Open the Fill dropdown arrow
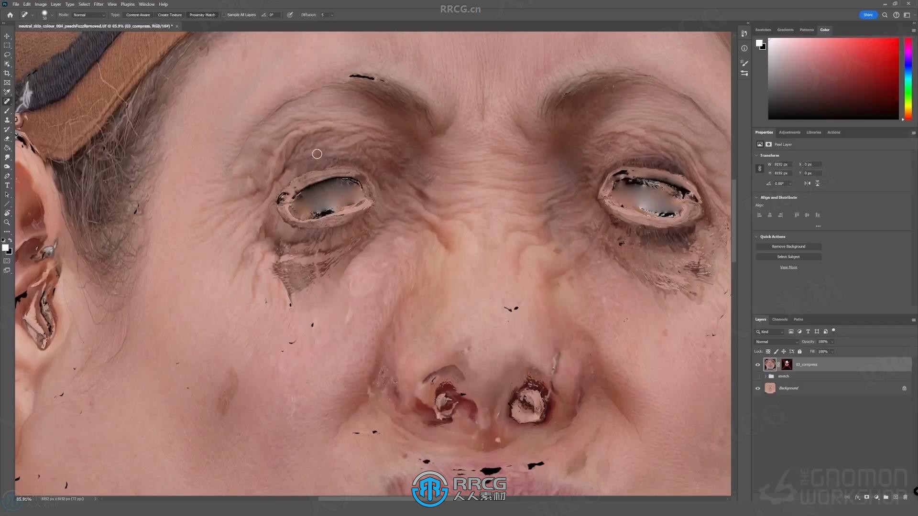This screenshot has width=918, height=516. coord(832,352)
